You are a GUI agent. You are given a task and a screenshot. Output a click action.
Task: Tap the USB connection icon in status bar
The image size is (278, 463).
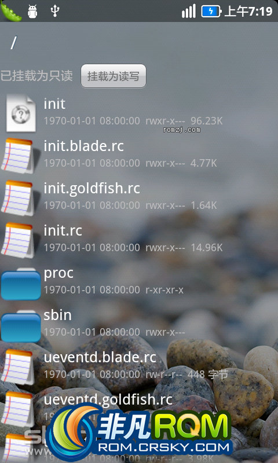[55, 11]
